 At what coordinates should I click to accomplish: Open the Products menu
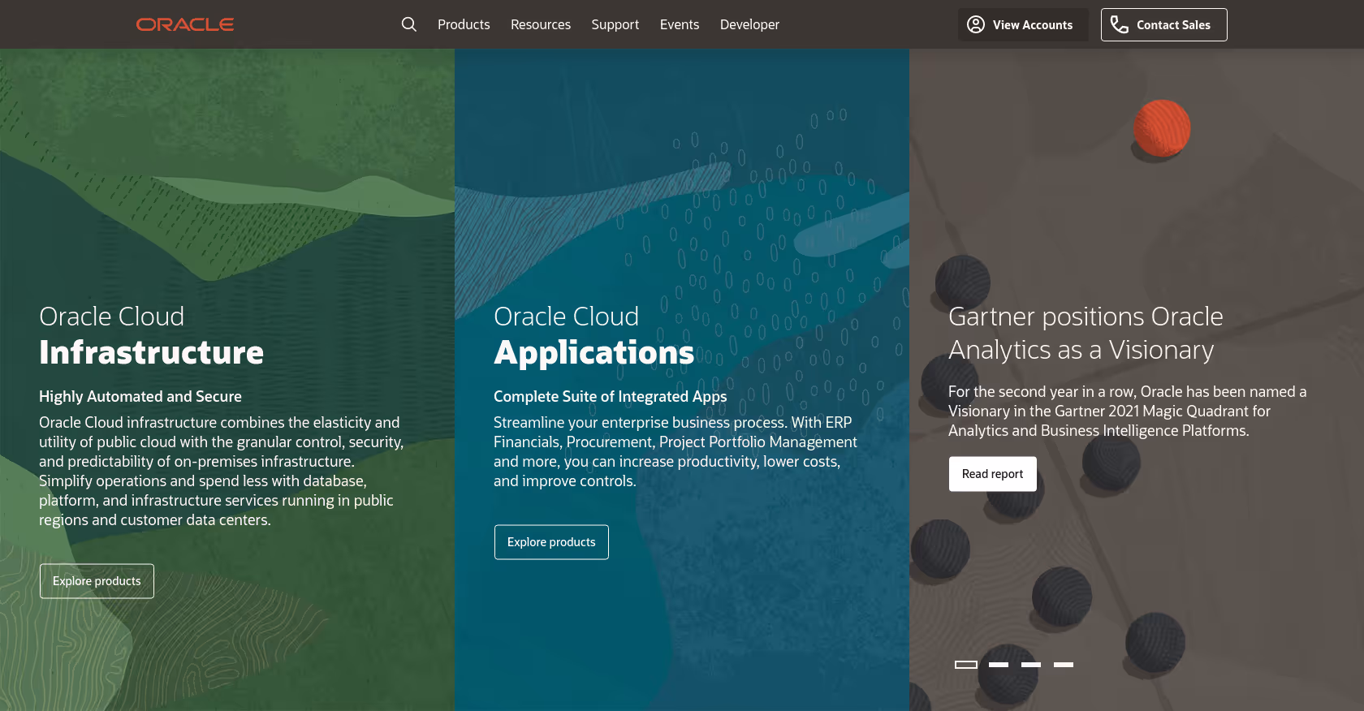point(464,24)
